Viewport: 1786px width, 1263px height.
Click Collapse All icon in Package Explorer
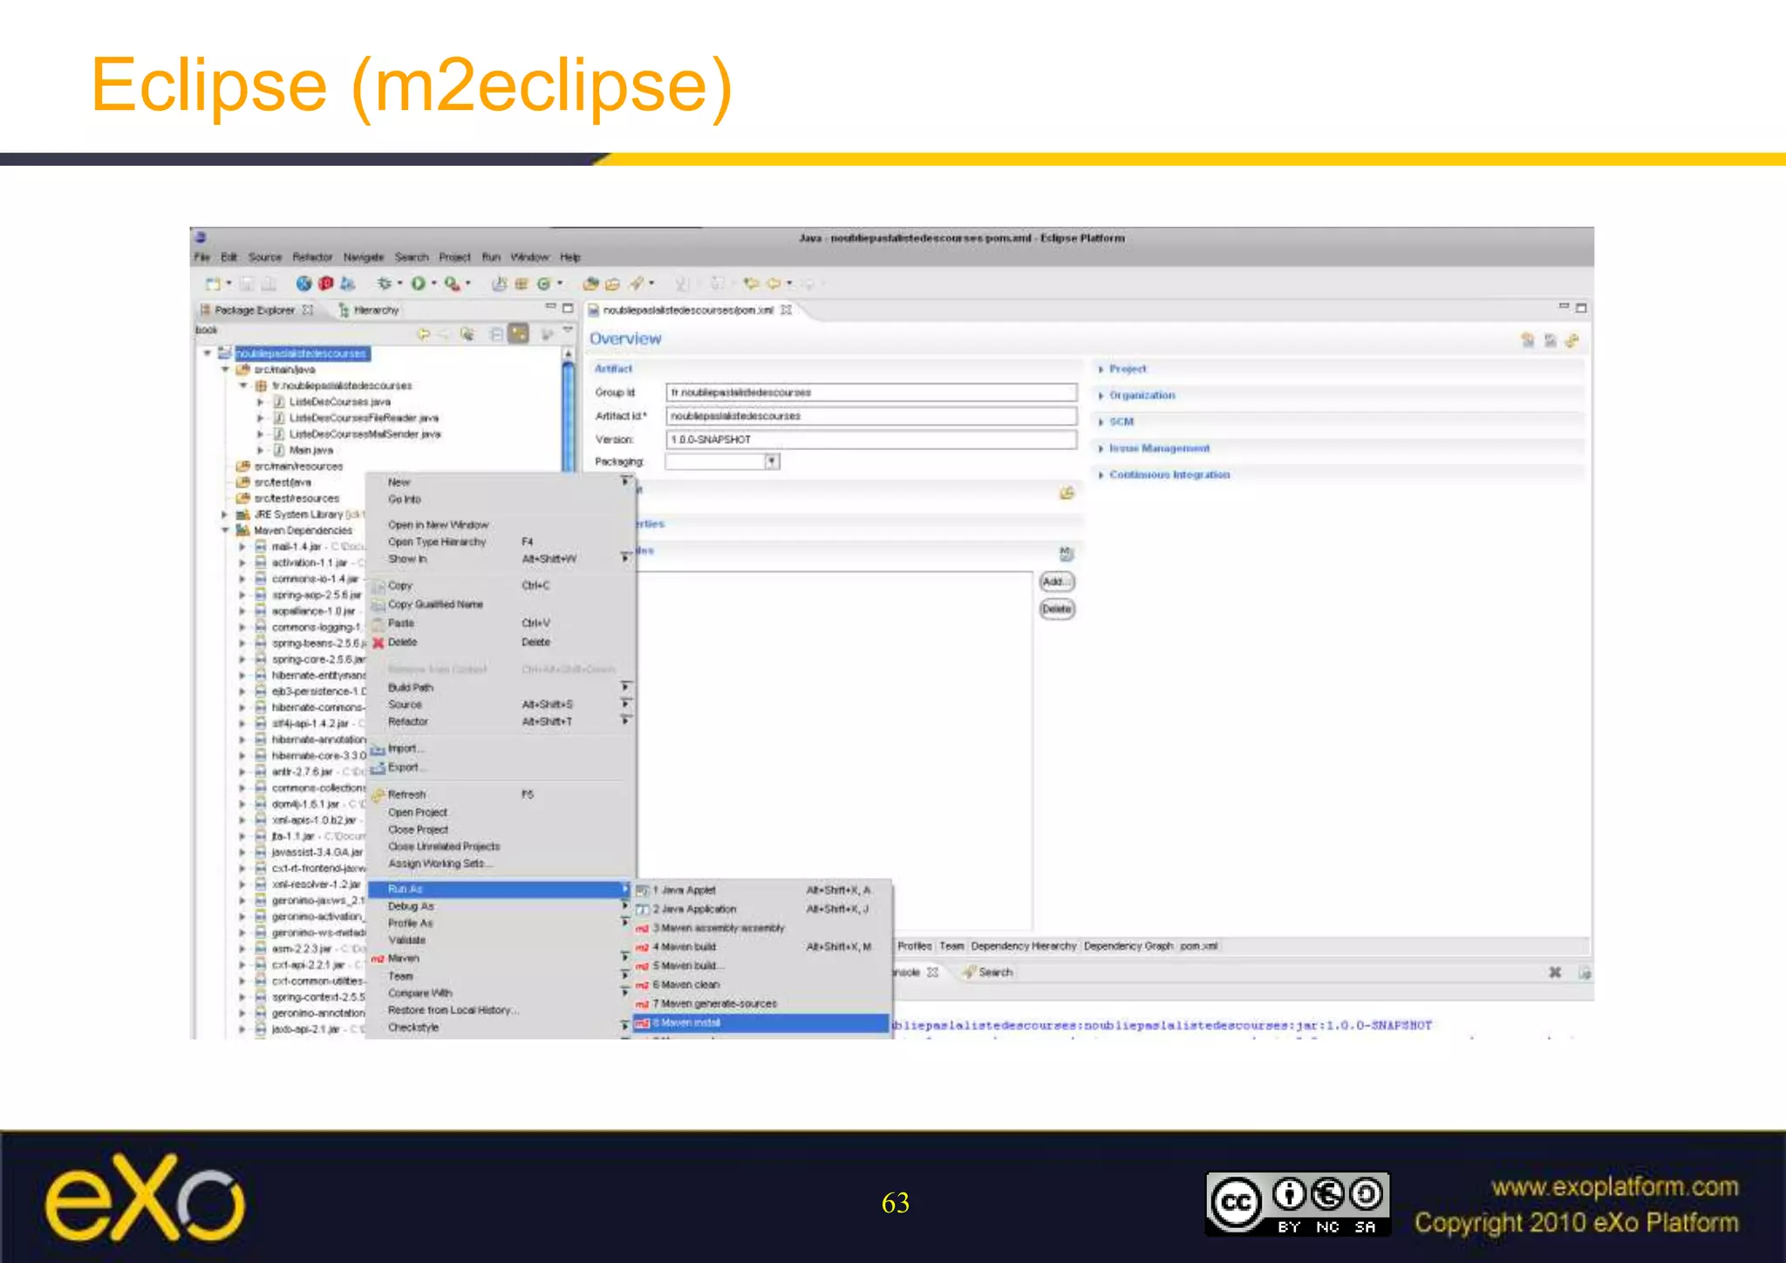click(x=495, y=333)
